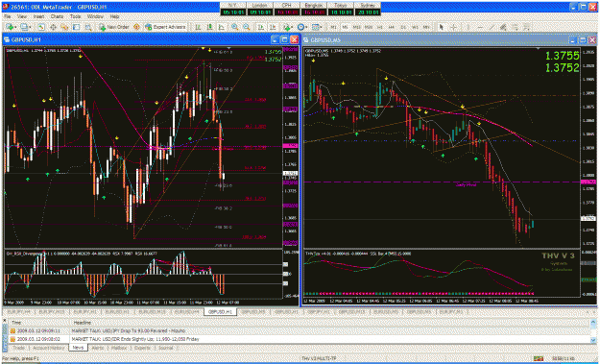Open the Account History terminal tab
Viewport: 600px width, 364px height.
click(x=48, y=348)
